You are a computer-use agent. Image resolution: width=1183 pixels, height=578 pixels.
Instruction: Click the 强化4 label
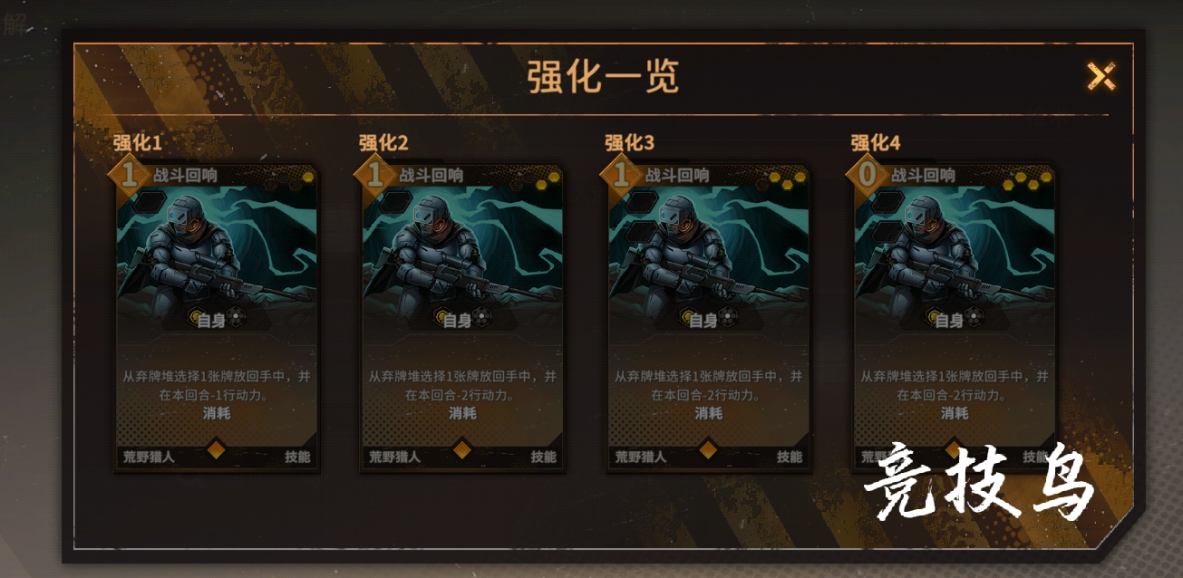876,143
